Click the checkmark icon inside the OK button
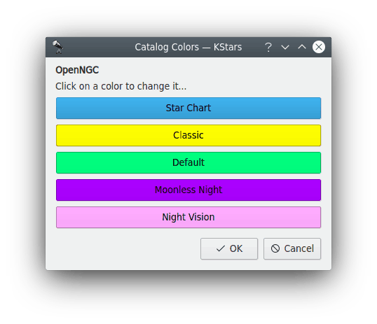377x324 pixels. [221, 248]
